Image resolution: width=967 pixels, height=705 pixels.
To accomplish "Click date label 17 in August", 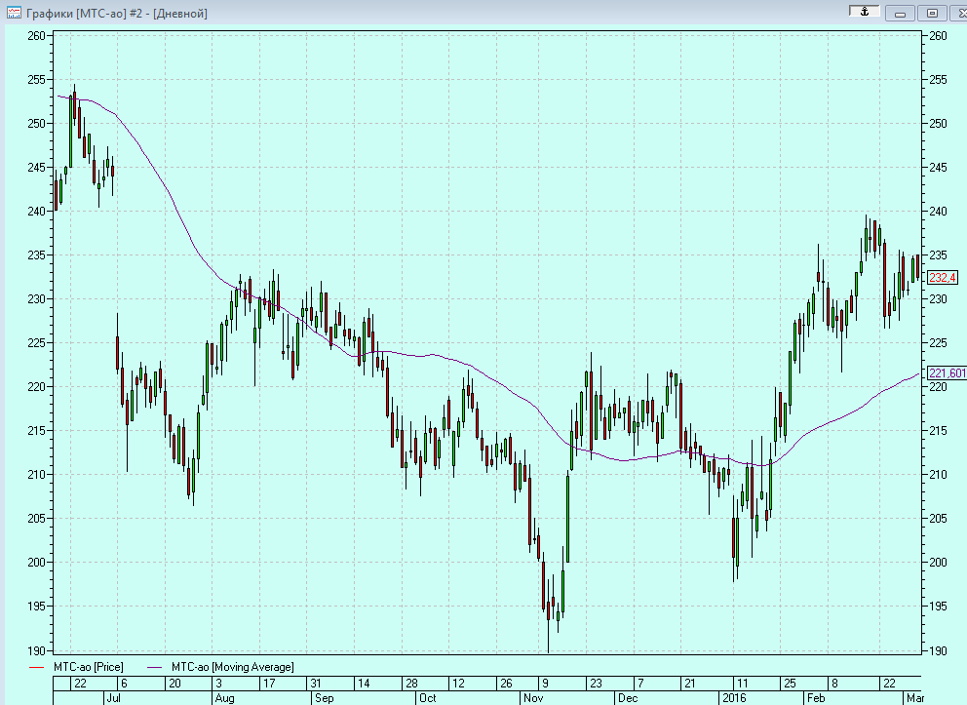I will [x=269, y=684].
